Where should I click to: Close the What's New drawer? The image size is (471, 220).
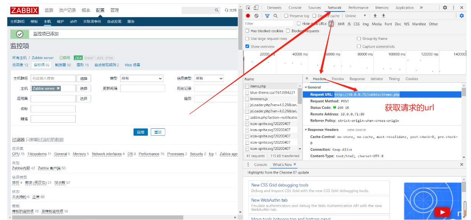pos(461,164)
